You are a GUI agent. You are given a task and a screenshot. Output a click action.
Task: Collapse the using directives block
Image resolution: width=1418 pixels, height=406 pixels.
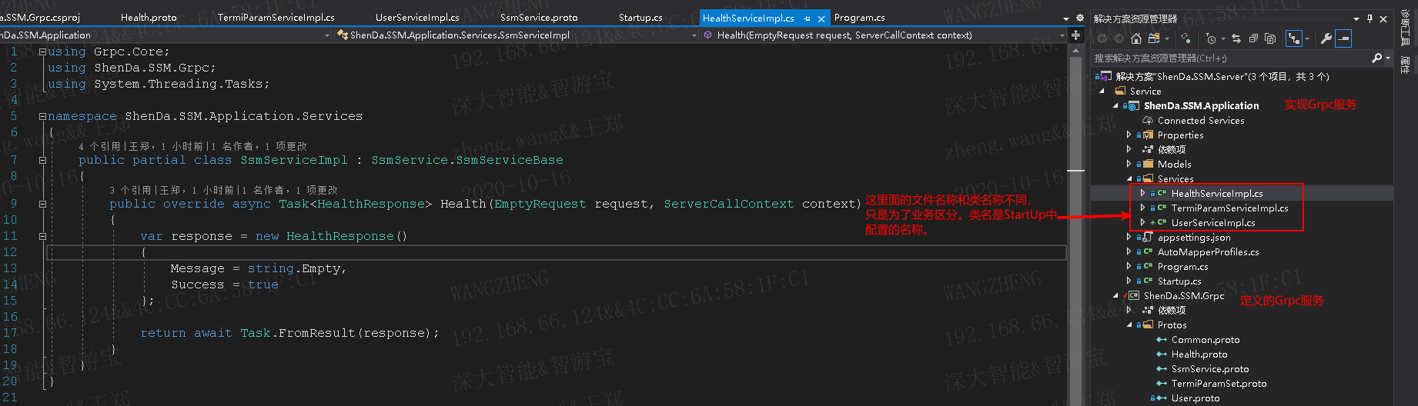42,52
